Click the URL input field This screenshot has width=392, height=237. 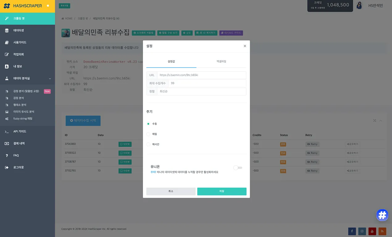pos(201,75)
